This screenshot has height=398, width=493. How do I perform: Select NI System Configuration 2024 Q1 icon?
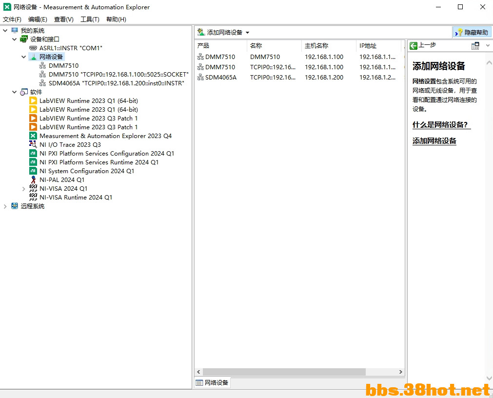tap(33, 171)
